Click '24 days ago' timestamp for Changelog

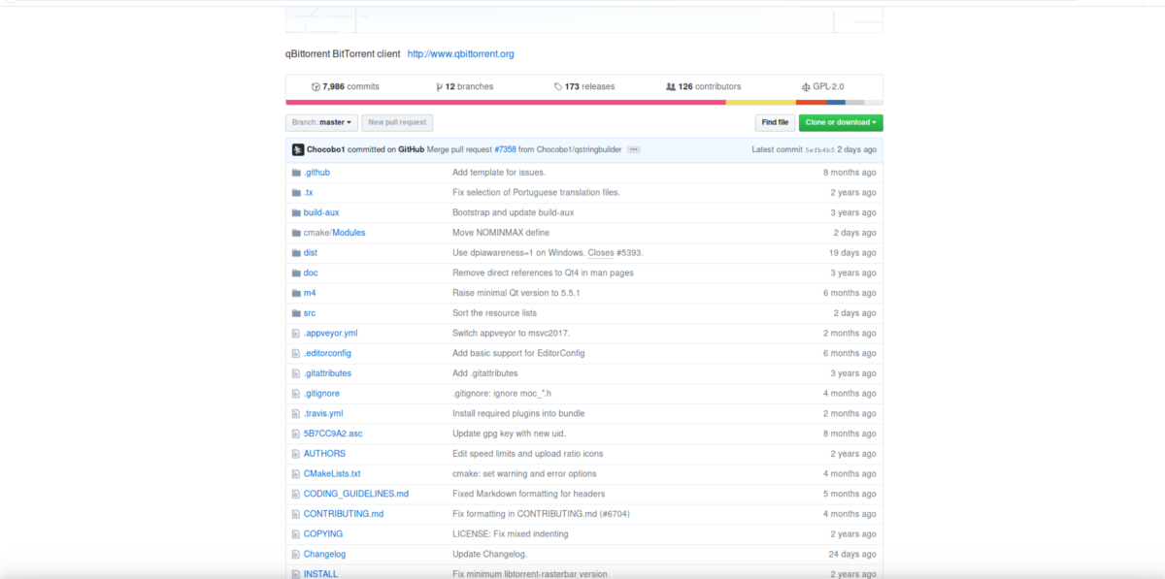click(852, 554)
